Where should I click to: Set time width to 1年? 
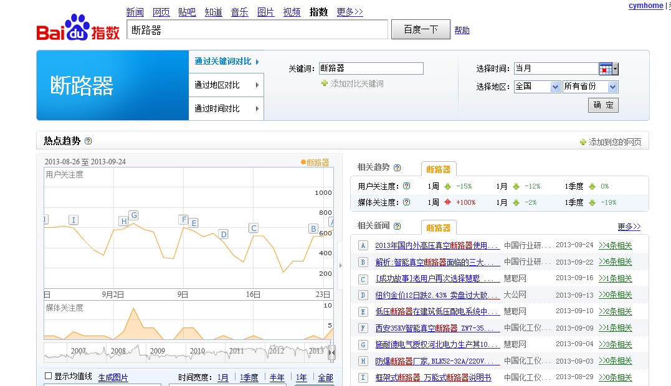(302, 377)
